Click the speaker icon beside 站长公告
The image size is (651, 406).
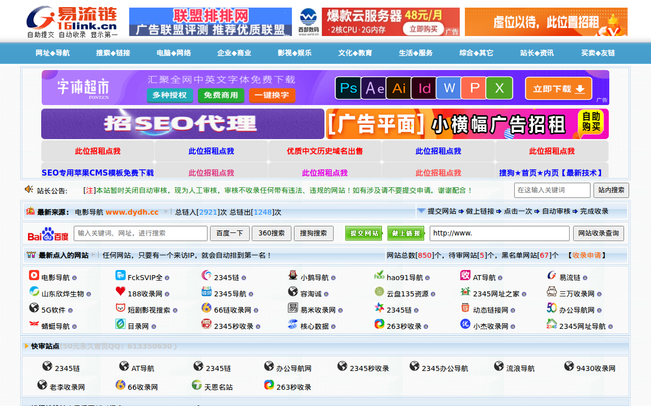coord(29,189)
